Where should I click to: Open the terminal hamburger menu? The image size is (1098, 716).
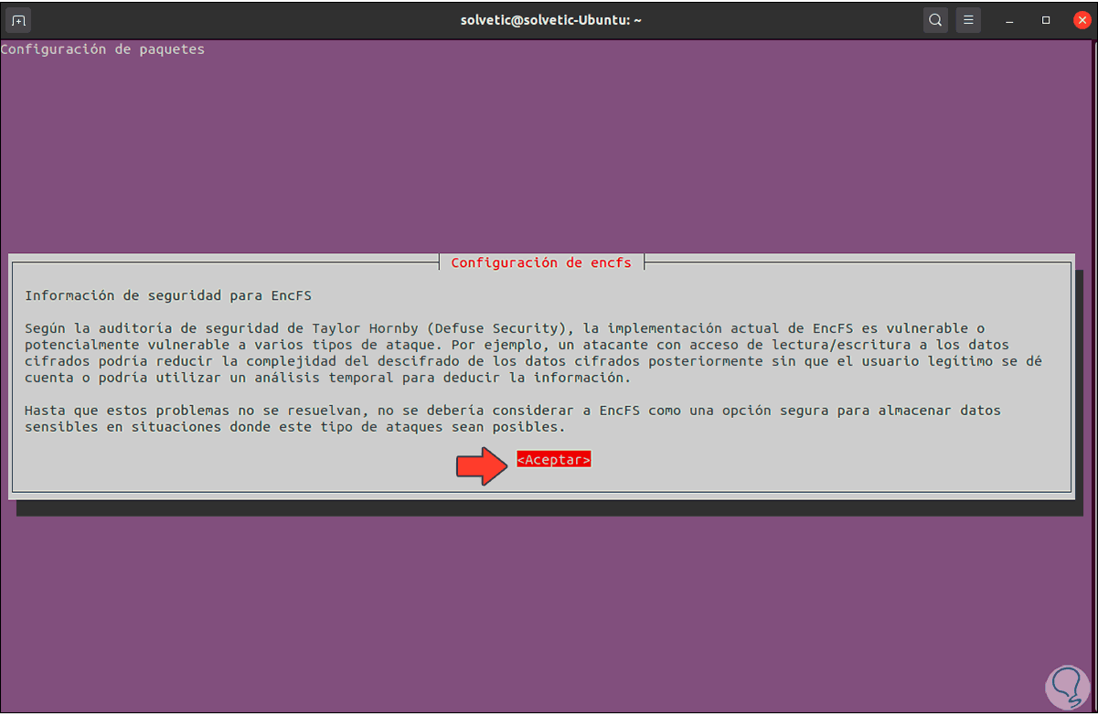(969, 20)
